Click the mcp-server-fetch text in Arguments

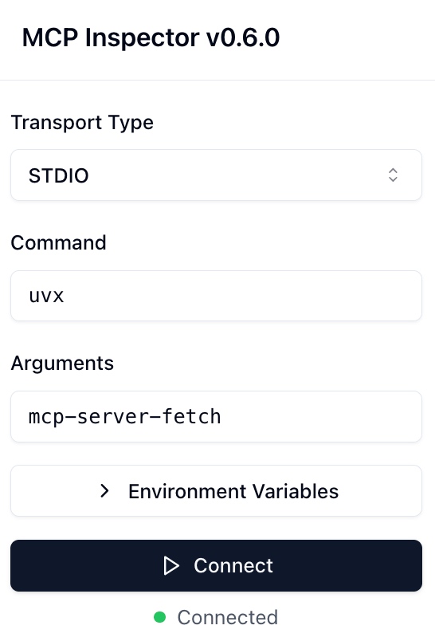coord(124,417)
